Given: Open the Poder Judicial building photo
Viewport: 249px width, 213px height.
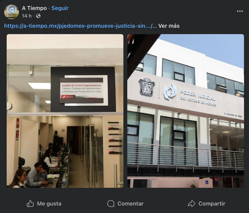Looking at the screenshot, I should coord(186,111).
